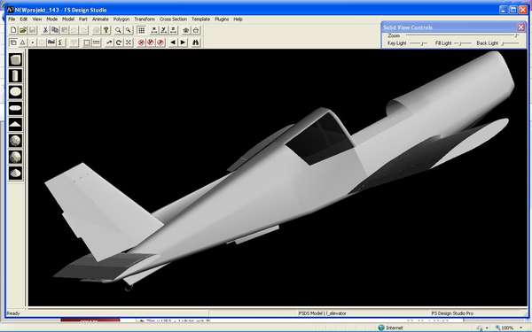Open the Part menu
Screen dimensions: 532x332
(x=83, y=19)
